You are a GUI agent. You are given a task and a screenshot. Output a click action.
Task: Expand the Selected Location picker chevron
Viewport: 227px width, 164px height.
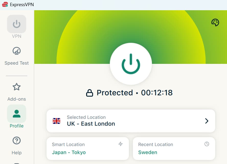pyautogui.click(x=207, y=121)
